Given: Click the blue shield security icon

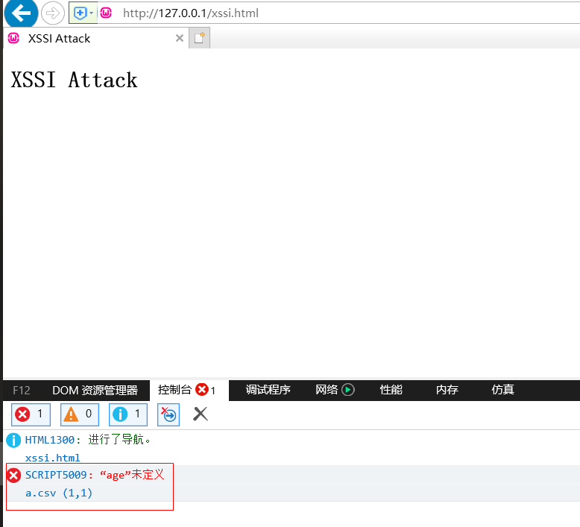Looking at the screenshot, I should [x=79, y=13].
